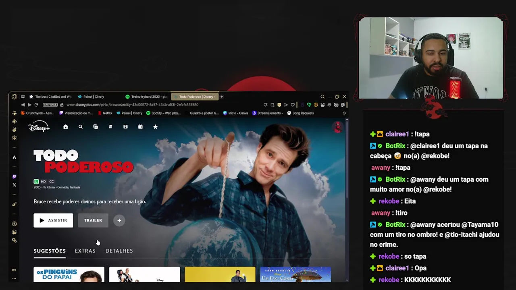The width and height of the screenshot is (516, 290).
Task: Open the Disney+ series TV icon
Action: point(140,127)
